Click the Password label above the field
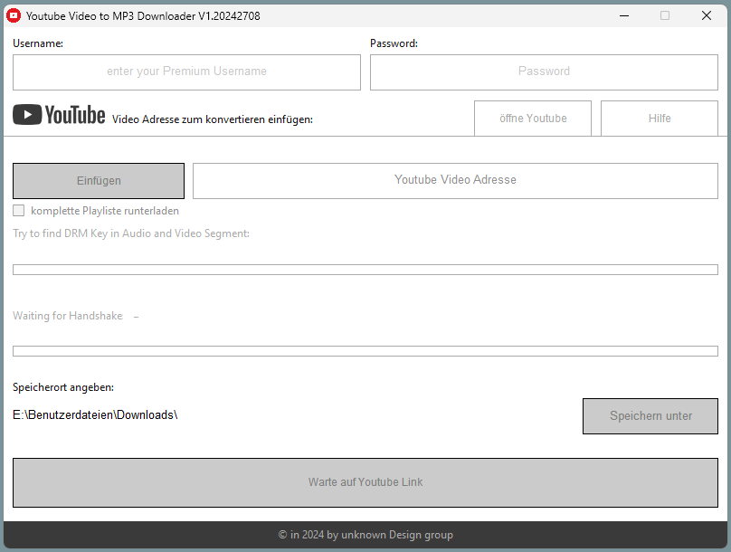The image size is (731, 552). (394, 43)
